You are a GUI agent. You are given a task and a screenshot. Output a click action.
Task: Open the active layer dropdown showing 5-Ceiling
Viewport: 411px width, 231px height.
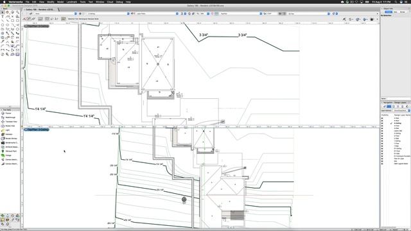coord(108,13)
